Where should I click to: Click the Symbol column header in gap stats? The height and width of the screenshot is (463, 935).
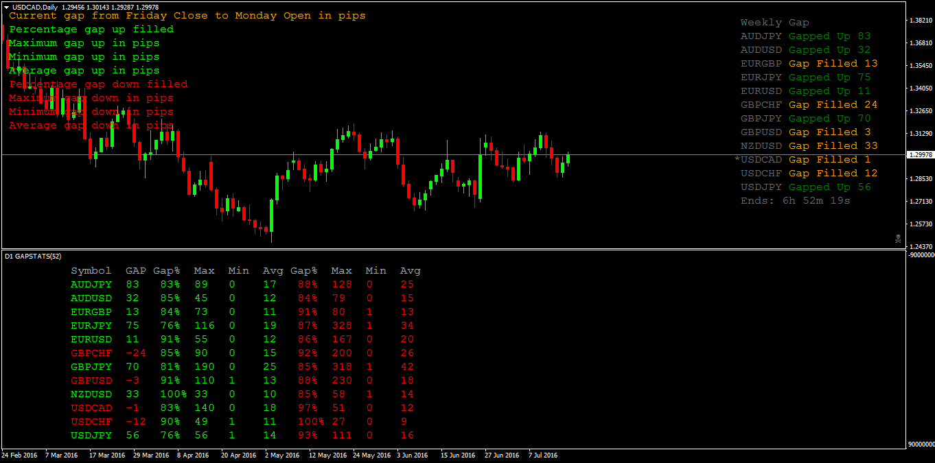click(91, 270)
